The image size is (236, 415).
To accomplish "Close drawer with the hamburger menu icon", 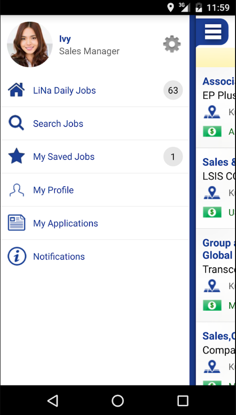I will pos(212,32).
